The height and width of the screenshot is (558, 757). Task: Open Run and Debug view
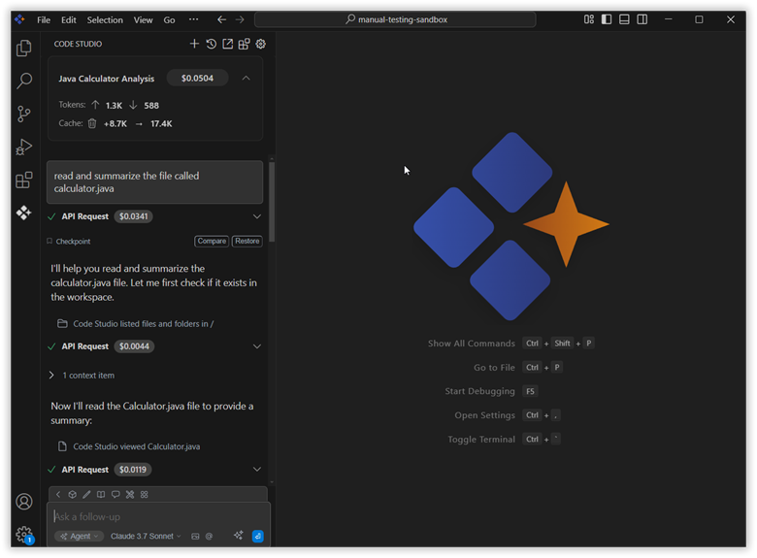coord(24,148)
